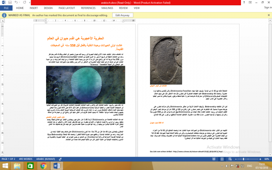Click the Word application icon in title bar
The width and height of the screenshot is (272, 170).
click(x=3, y=2)
